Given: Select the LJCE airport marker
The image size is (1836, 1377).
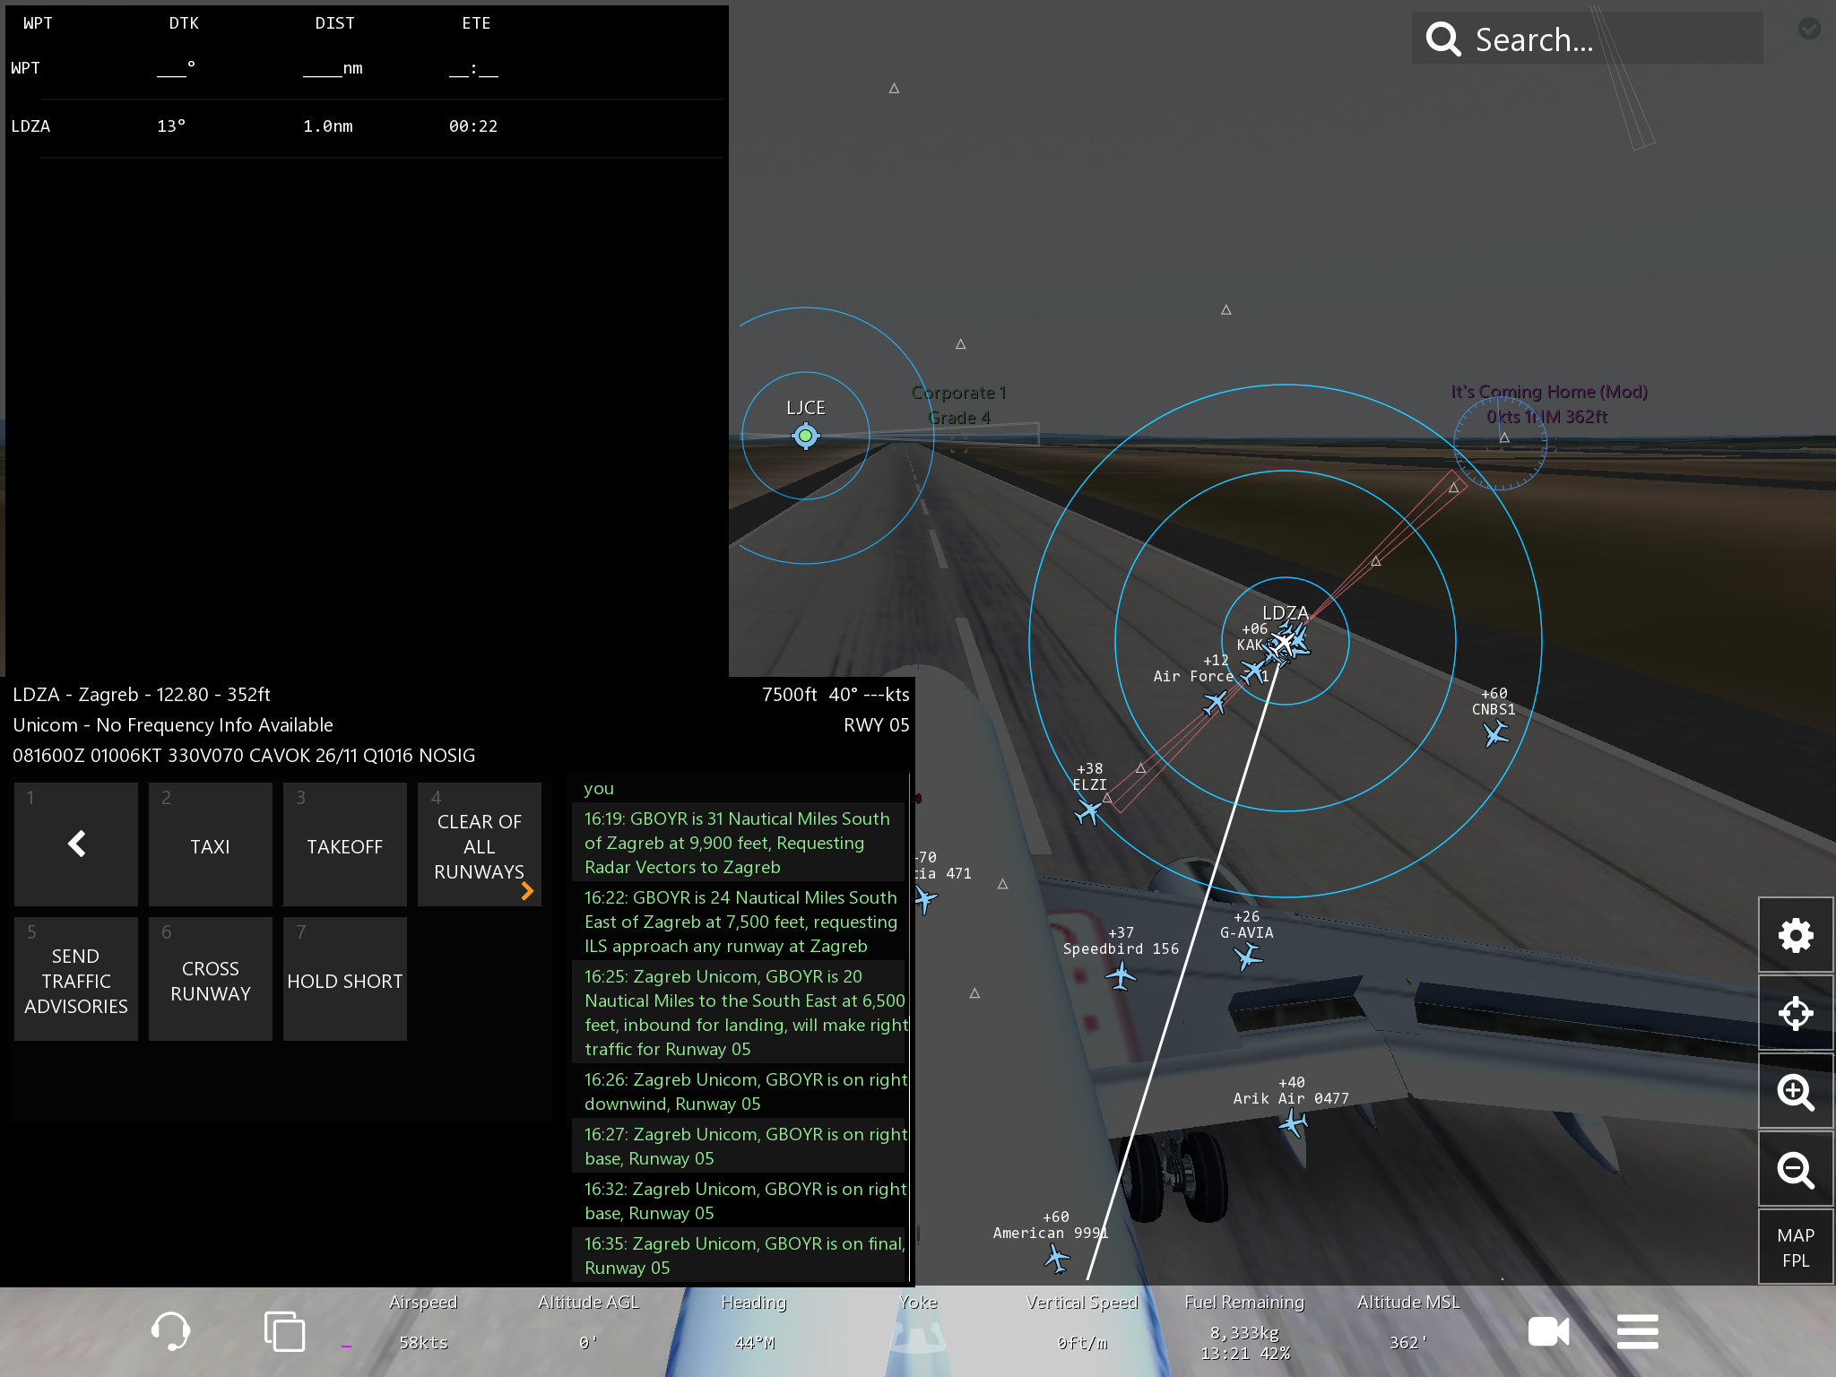Looking at the screenshot, I should pyautogui.click(x=805, y=437).
